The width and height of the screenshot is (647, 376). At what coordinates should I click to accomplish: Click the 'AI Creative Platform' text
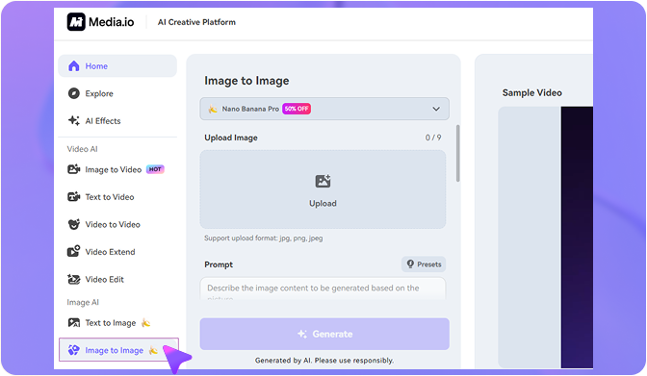click(196, 22)
